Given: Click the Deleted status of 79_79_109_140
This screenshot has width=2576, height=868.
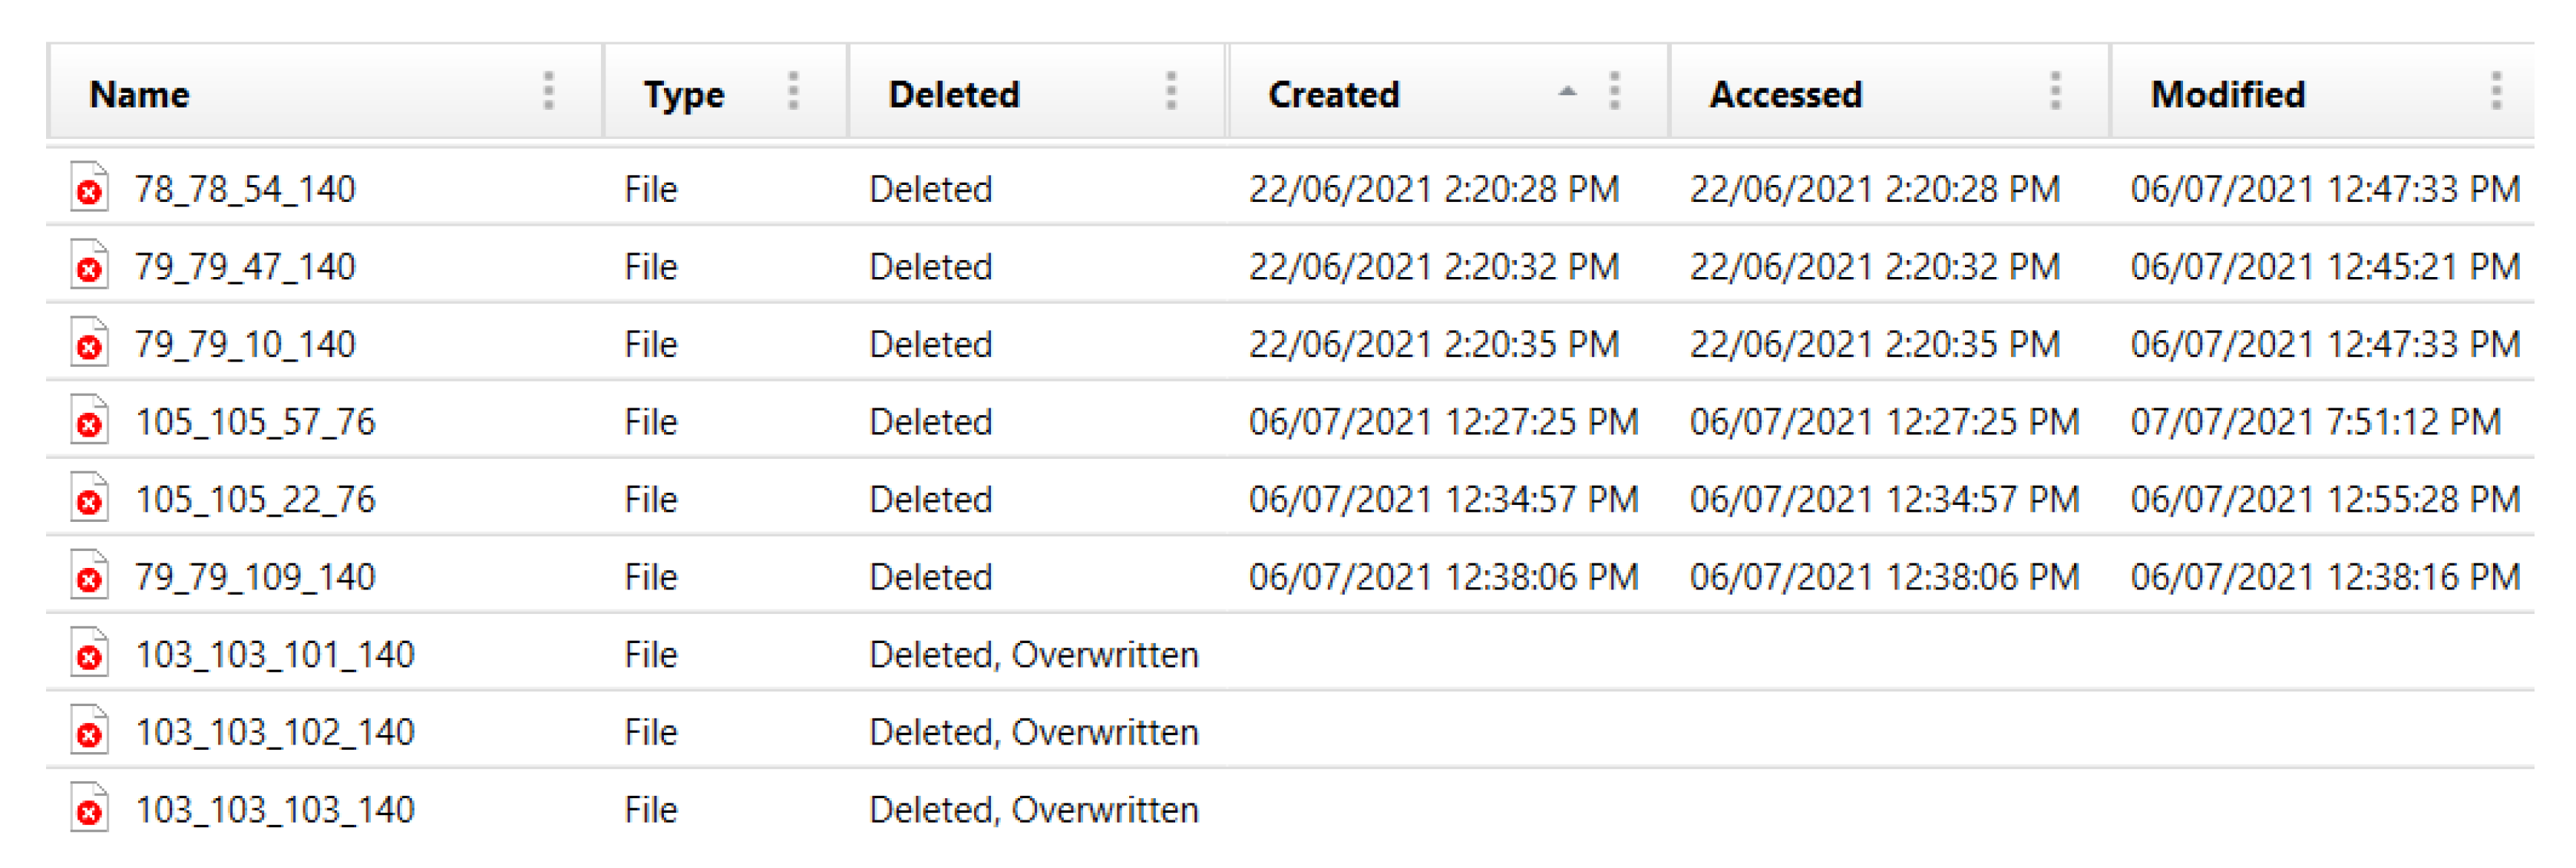Looking at the screenshot, I should pyautogui.click(x=930, y=577).
